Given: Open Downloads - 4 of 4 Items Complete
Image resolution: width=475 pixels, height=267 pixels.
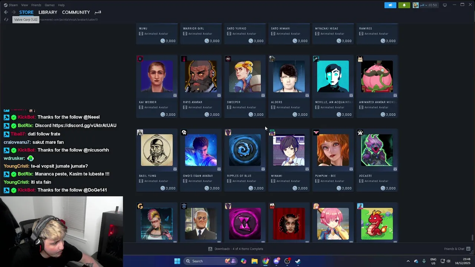Looking at the screenshot, I should click(236, 249).
